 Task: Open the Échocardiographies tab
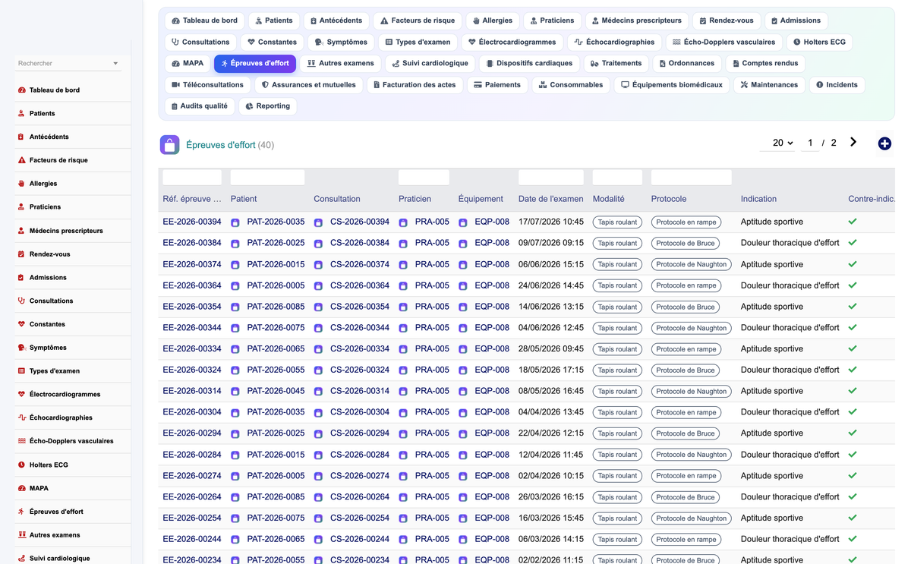coord(615,42)
